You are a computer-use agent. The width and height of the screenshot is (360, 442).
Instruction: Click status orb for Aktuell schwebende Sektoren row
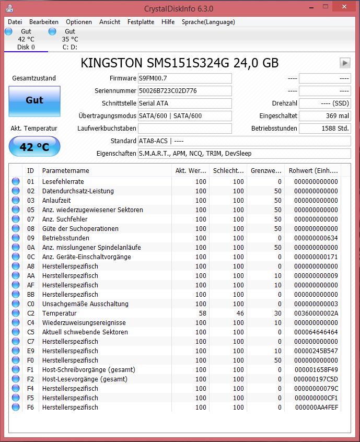[16, 332]
